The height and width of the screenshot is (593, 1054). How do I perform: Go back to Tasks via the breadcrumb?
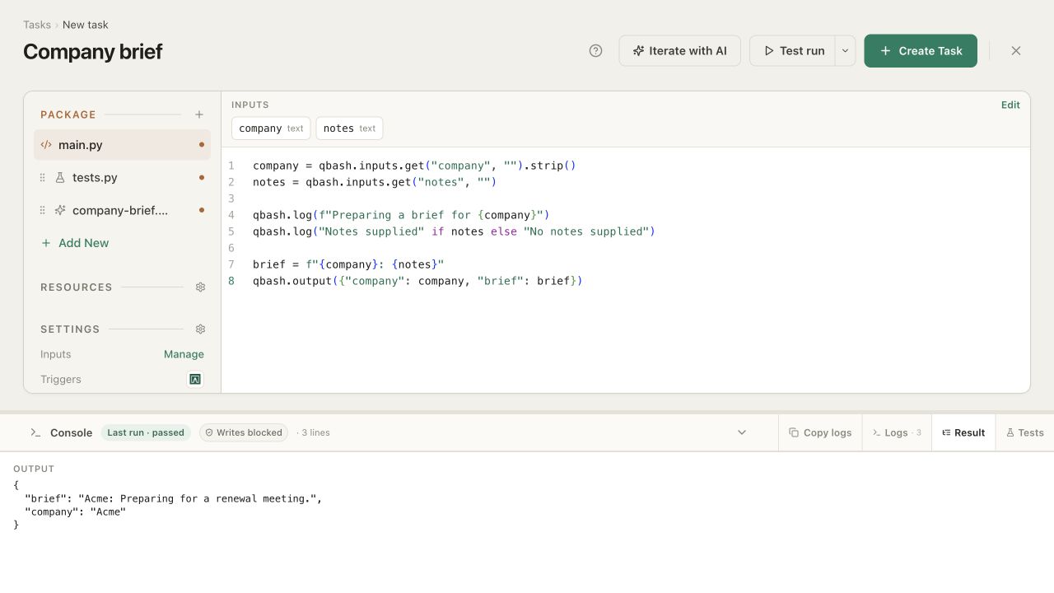[37, 25]
